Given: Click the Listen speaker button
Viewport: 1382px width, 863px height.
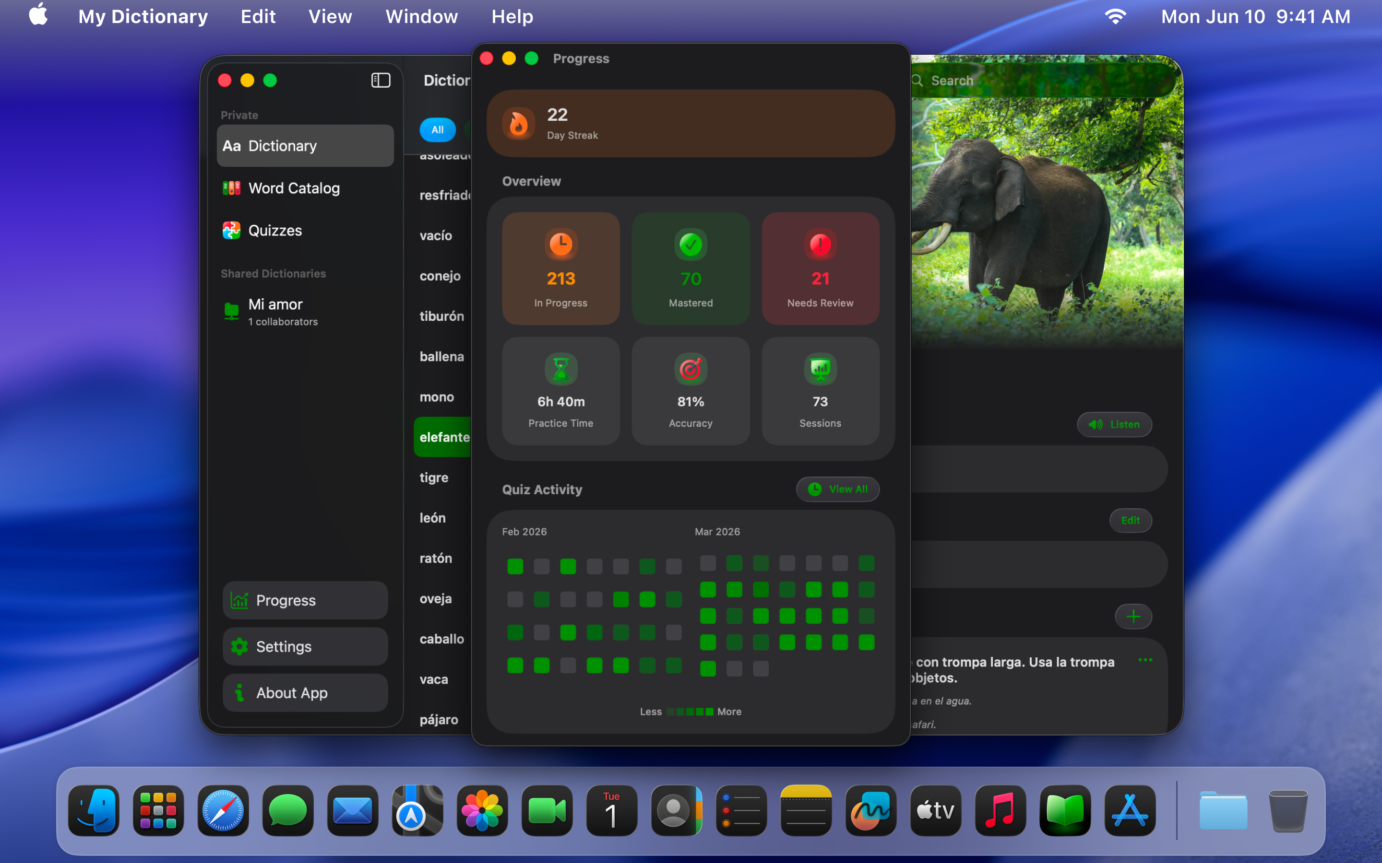Looking at the screenshot, I should [1114, 425].
